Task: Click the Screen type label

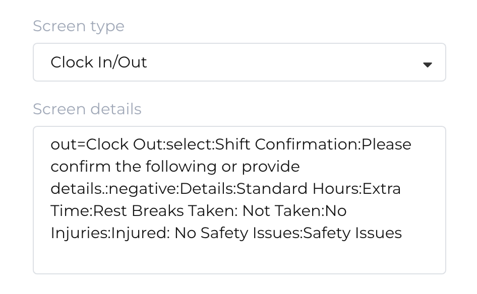Action: point(79,26)
